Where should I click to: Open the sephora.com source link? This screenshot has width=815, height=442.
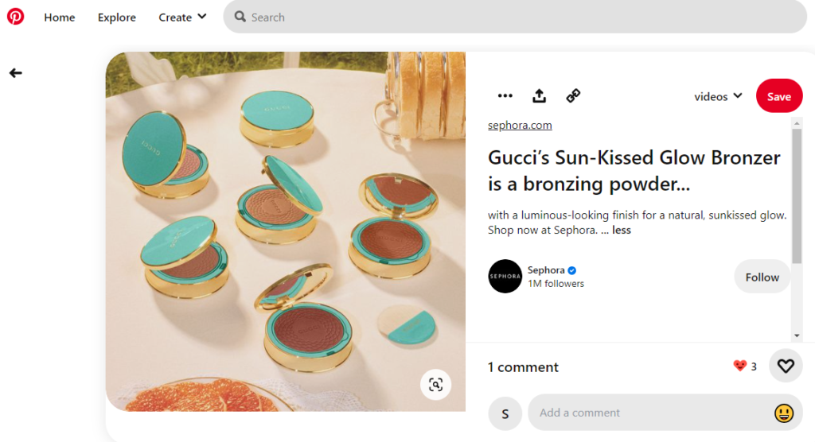click(x=520, y=126)
